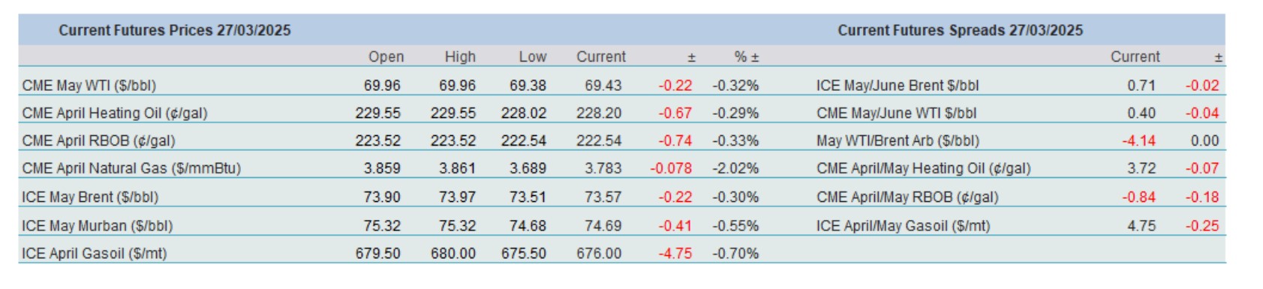The image size is (1263, 289).
Task: Select the ICE May/June Brent $/bbl spread
Action: click(1019, 86)
